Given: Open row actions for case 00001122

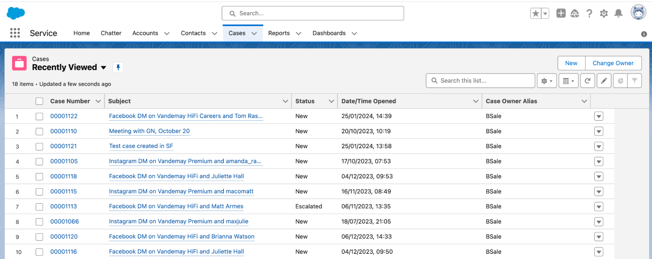Looking at the screenshot, I should click(x=599, y=116).
